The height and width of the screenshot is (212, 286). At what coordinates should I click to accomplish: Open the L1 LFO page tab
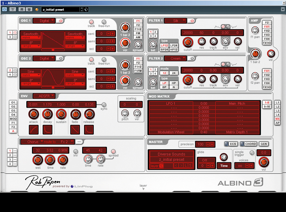coord(277,102)
